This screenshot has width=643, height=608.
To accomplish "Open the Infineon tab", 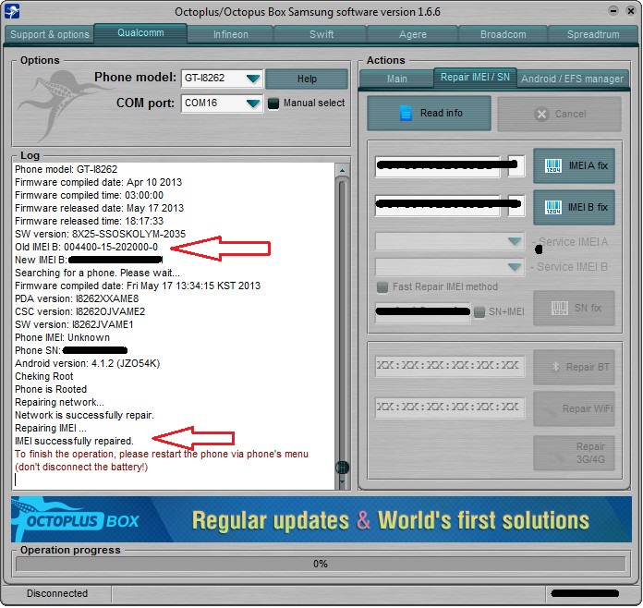I will pos(230,34).
